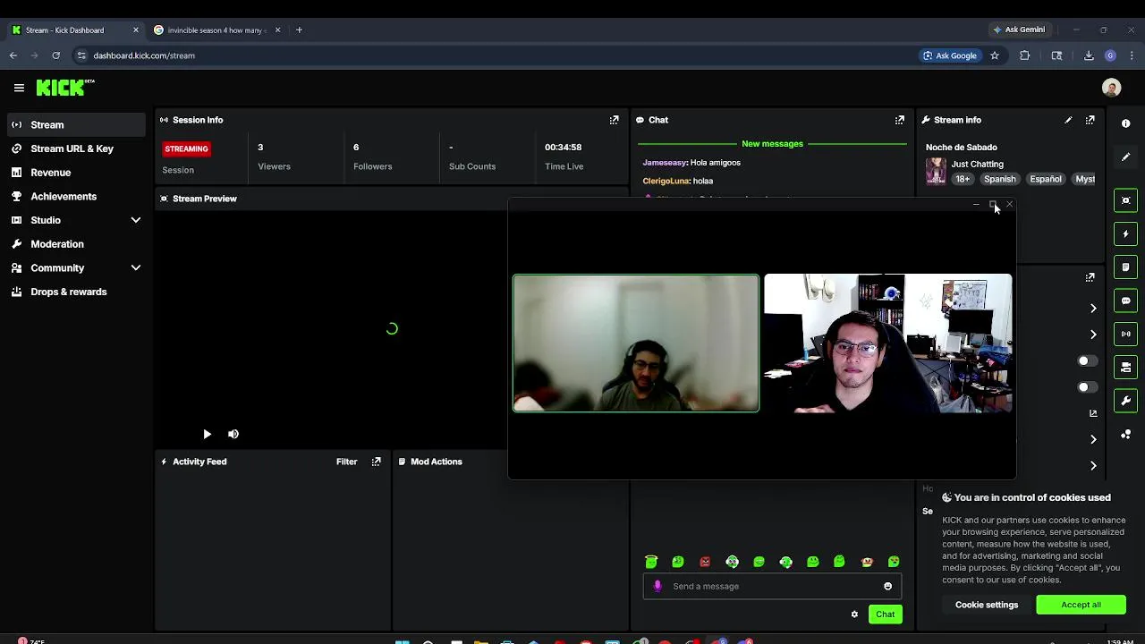Viewport: 1145px width, 644px height.
Task: Bookmark this page with the star icon
Action: point(994,55)
